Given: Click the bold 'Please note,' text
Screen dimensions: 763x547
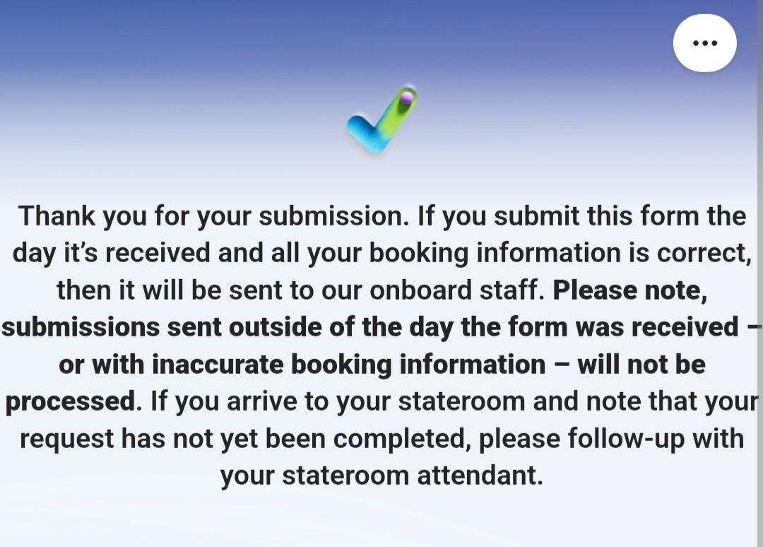Looking at the screenshot, I should click(x=630, y=290).
